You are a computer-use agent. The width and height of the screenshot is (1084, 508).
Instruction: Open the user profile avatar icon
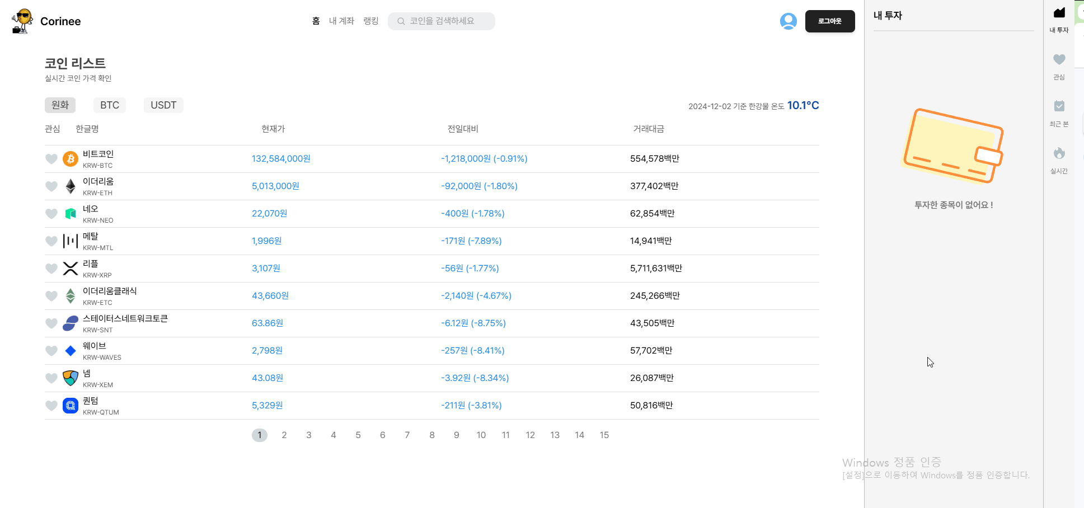click(x=789, y=21)
